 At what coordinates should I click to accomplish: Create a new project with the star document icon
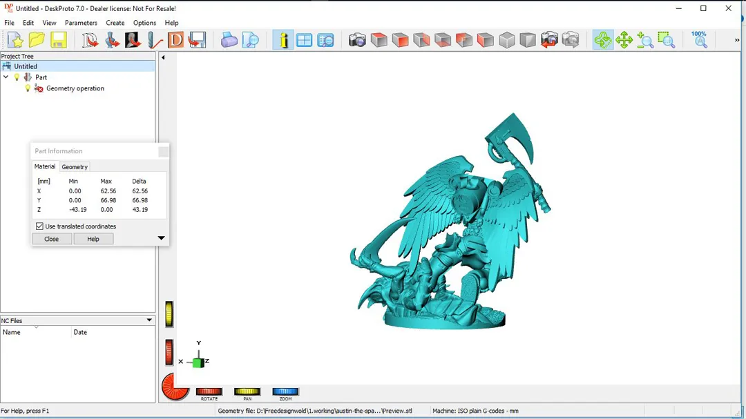[15, 40]
